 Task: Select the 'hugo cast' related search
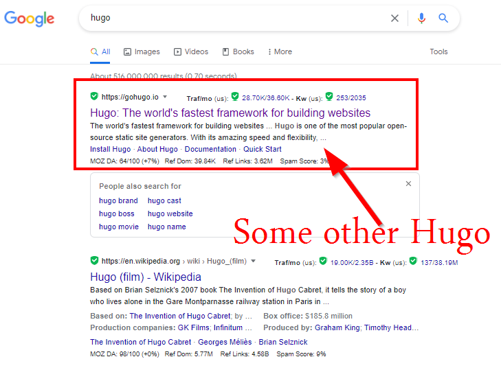pos(164,200)
